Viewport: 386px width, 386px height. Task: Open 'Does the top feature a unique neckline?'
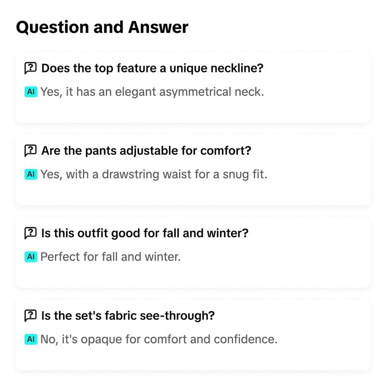[152, 68]
